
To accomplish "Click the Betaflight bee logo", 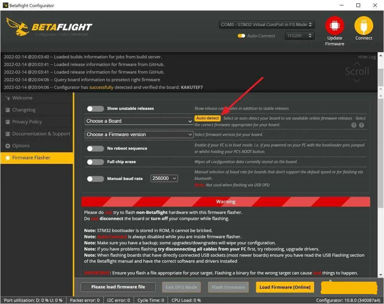I will 17,27.
